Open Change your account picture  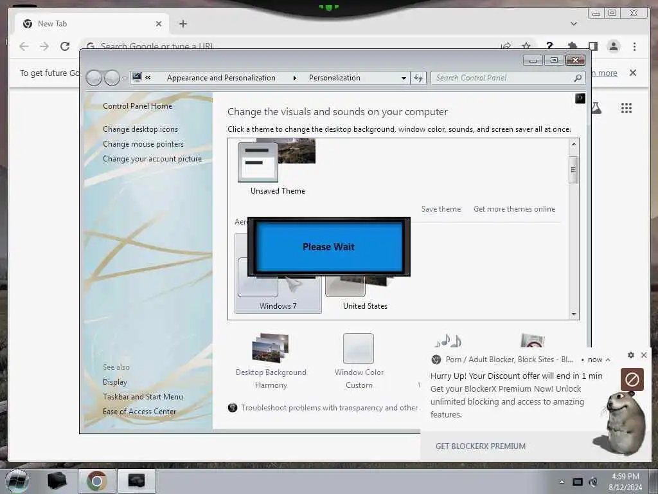click(152, 159)
